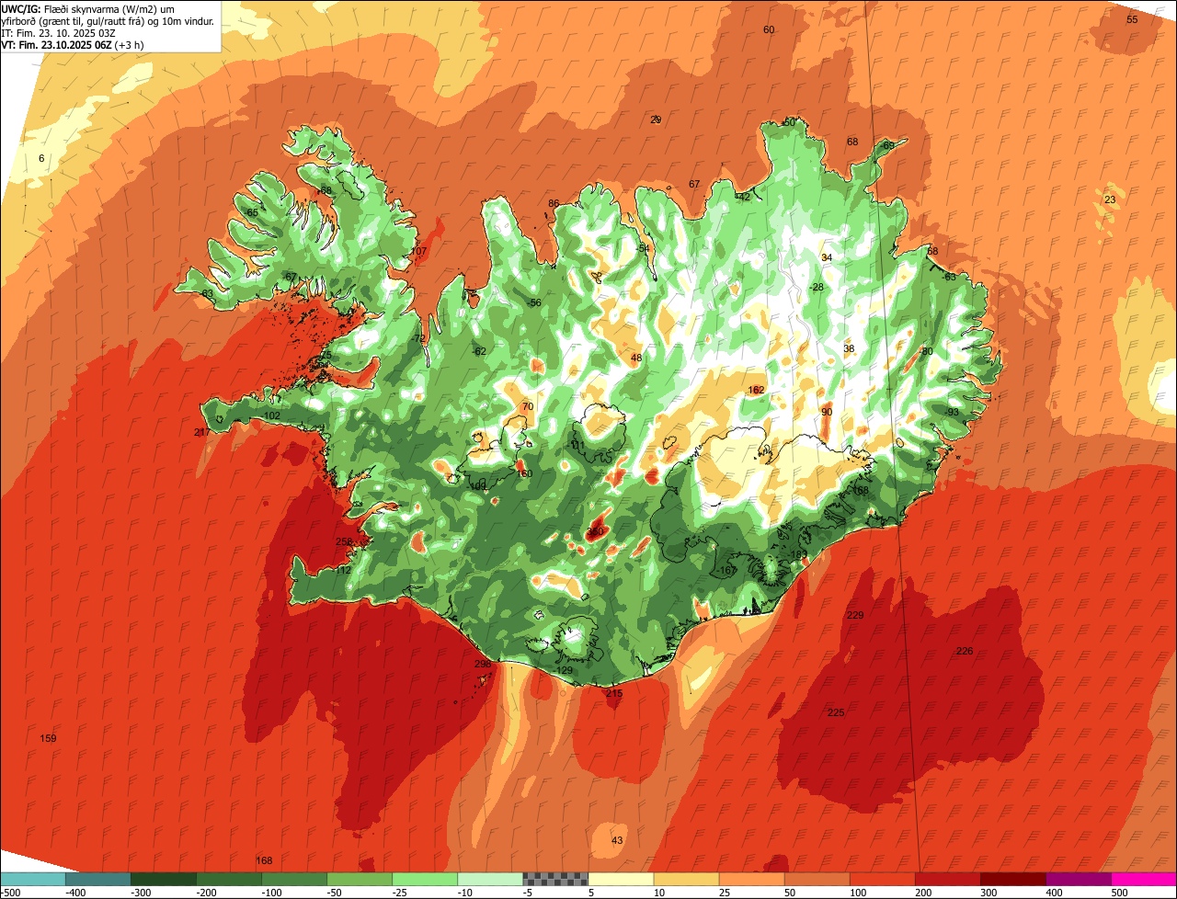Viewport: 1177px width, 899px height.
Task: Click the map value 23 off the east coast
Action: (x=1110, y=199)
